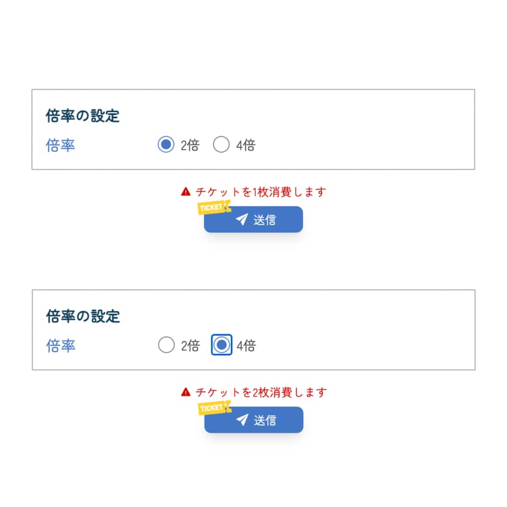Click the チケットを1枚消費します warning text
507x507 pixels.
click(x=261, y=192)
